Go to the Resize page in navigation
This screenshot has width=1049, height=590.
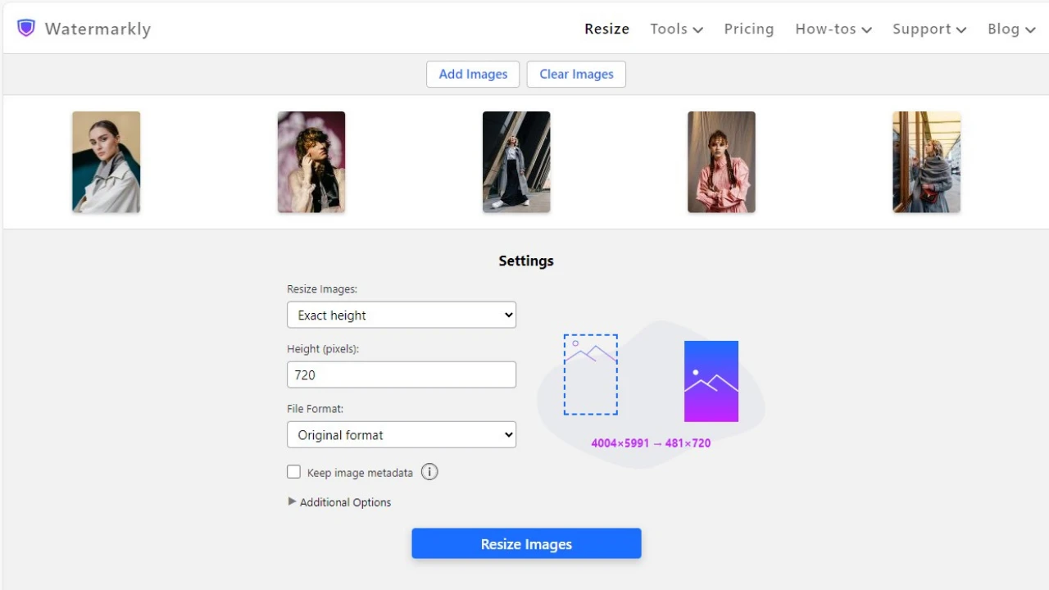click(606, 29)
